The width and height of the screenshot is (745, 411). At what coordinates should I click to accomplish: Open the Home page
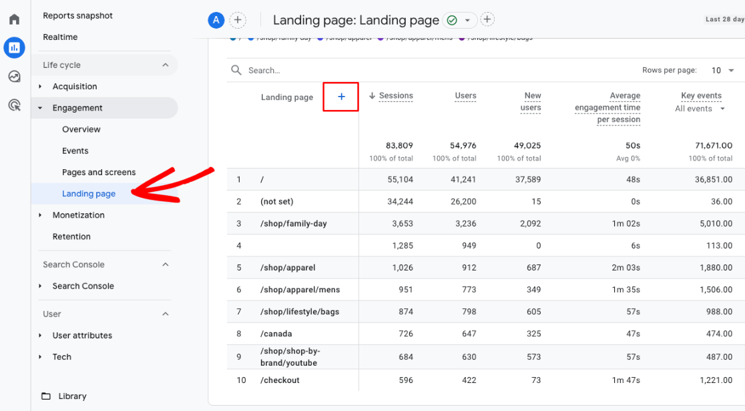[x=13, y=19]
